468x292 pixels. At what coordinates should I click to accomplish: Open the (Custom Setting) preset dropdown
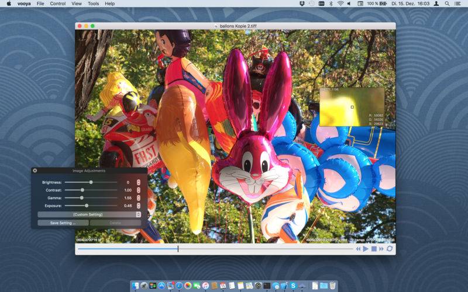tap(90, 214)
